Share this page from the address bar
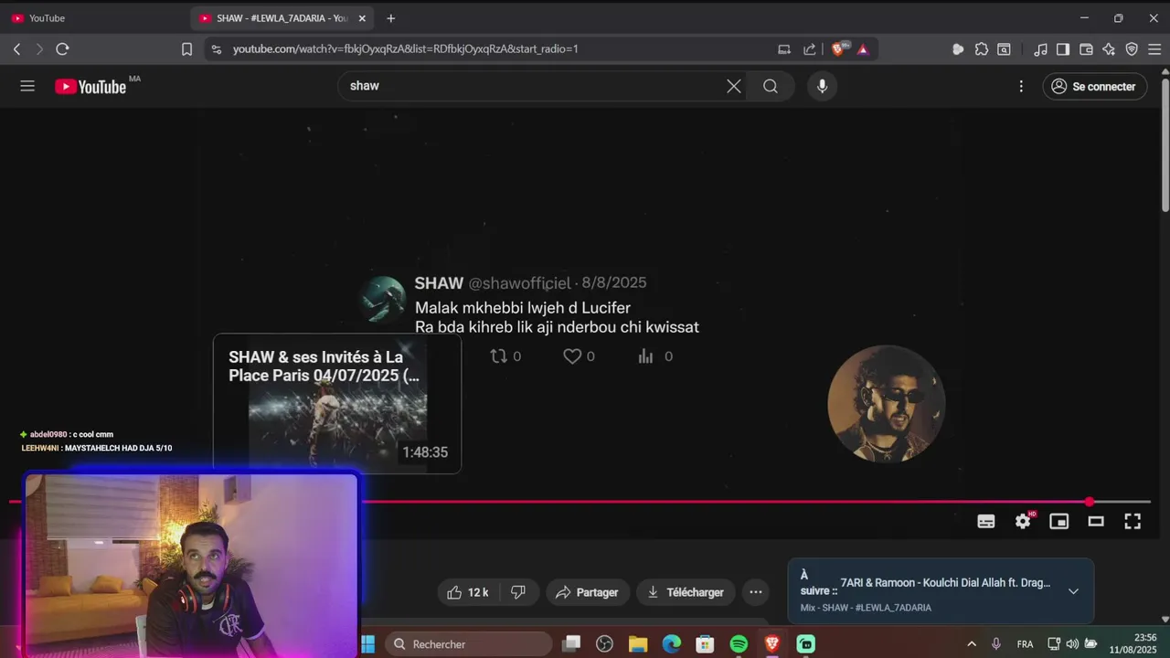 tap(810, 49)
